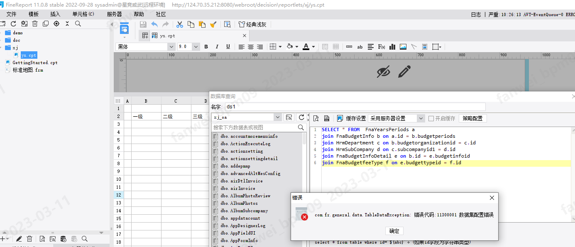575x247 pixels.
Task: Select GettingStarted.cpt in file tree
Action: (x=35, y=62)
